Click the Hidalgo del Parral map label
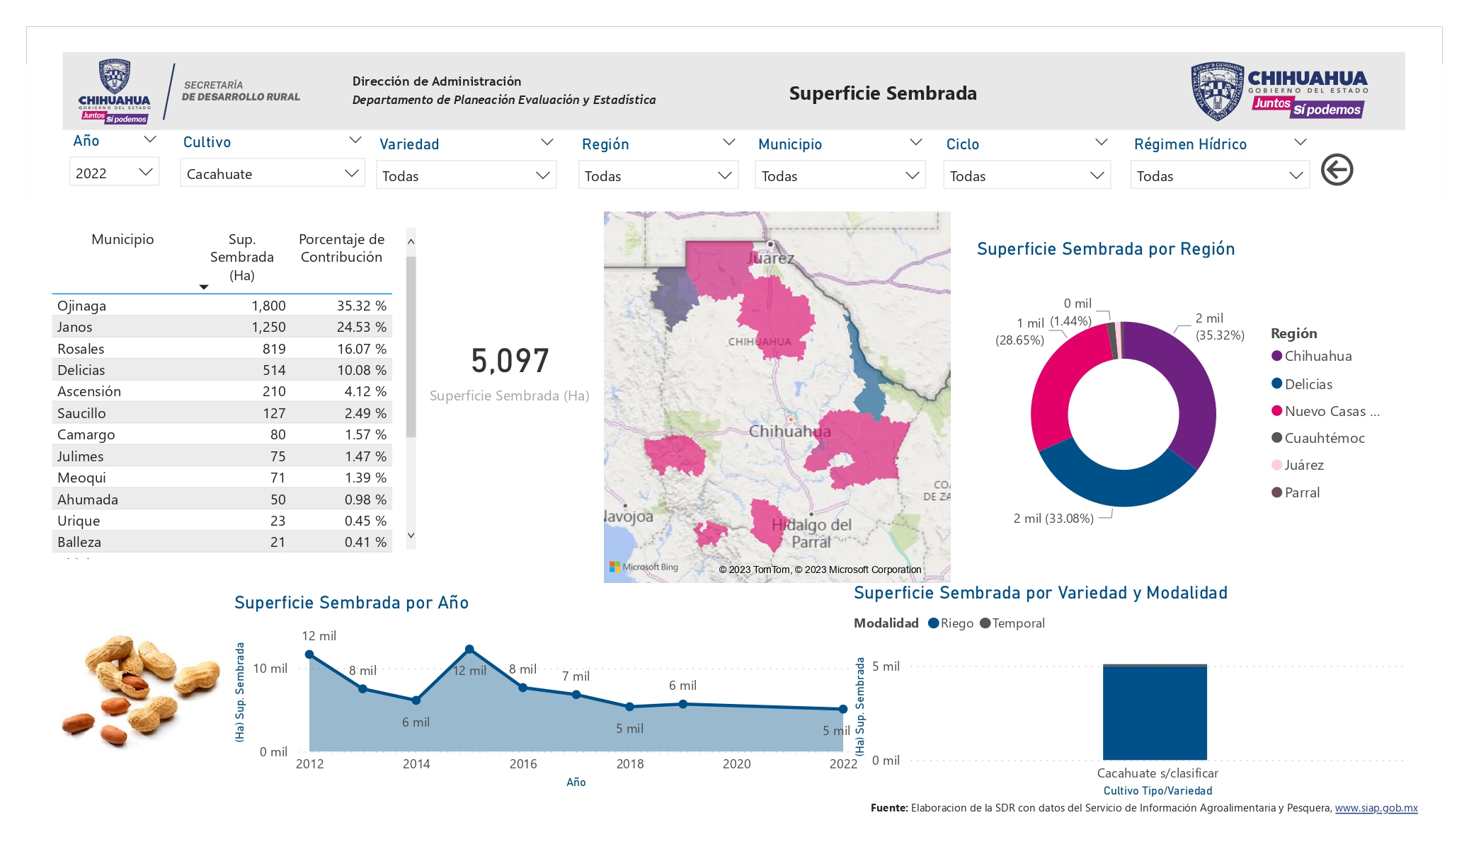The width and height of the screenshot is (1469, 849). tap(811, 533)
